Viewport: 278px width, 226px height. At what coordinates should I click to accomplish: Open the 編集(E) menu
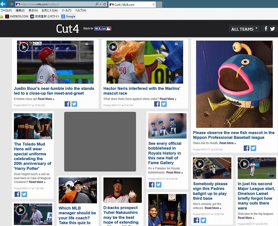point(20,10)
